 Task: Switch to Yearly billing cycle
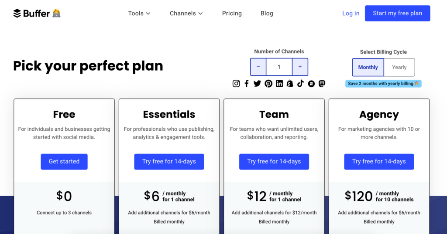pos(399,68)
